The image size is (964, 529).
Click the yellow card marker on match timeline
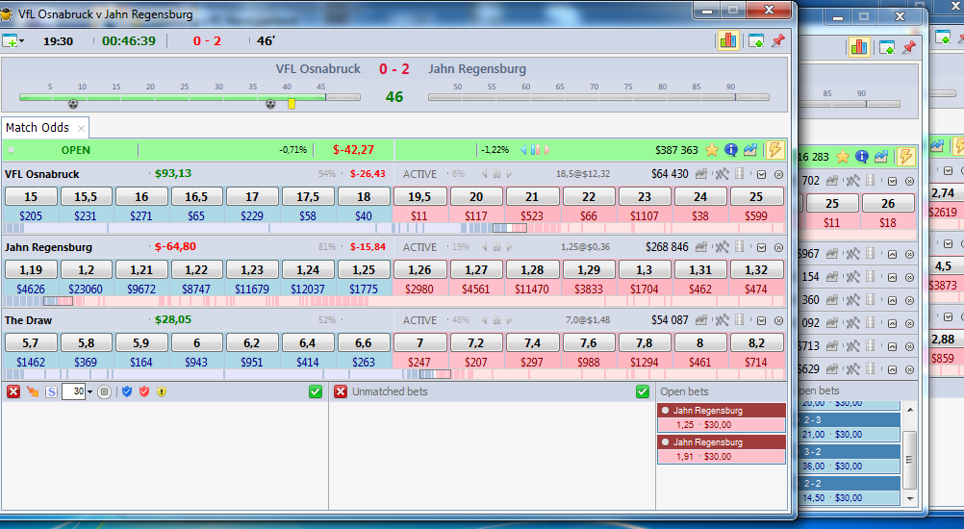pyautogui.click(x=292, y=104)
